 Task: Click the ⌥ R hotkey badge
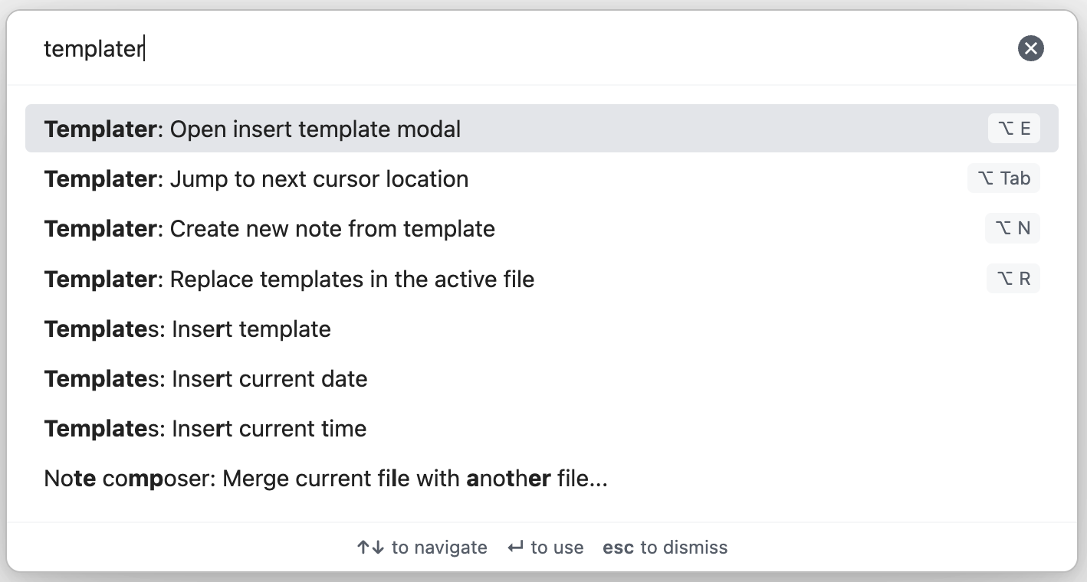pos(1013,279)
